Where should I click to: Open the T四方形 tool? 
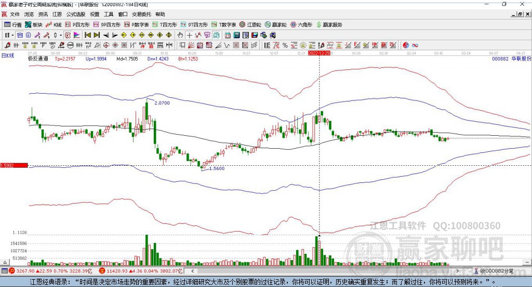click(x=165, y=25)
